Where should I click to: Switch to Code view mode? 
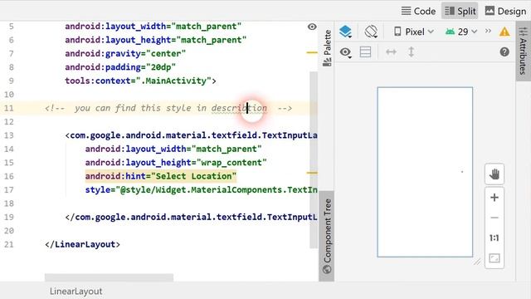coord(418,11)
